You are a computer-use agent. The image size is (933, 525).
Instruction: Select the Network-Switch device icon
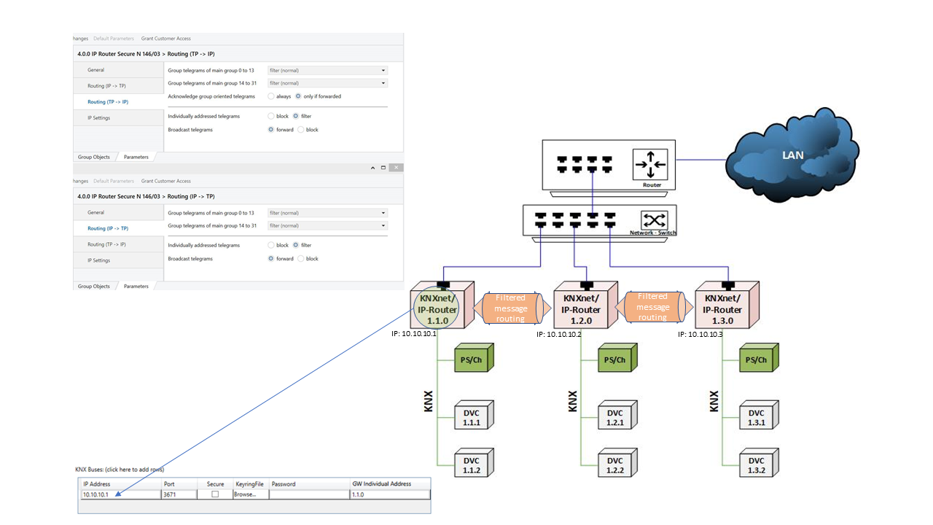click(x=599, y=221)
